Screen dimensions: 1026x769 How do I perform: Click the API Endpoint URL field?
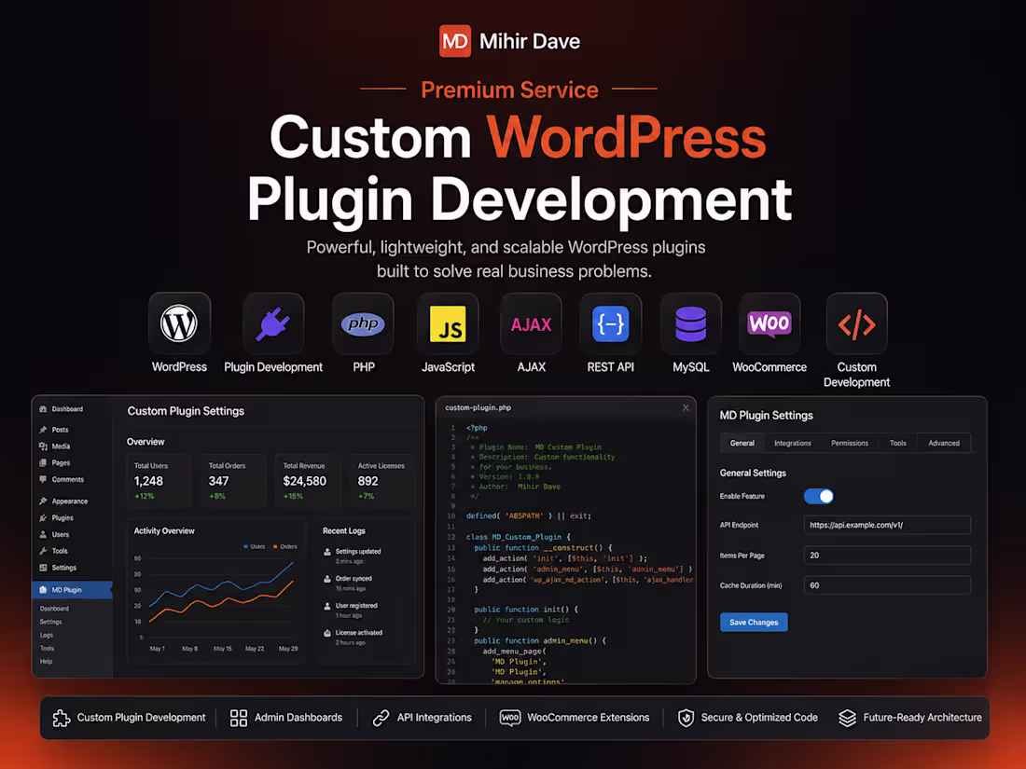click(887, 525)
